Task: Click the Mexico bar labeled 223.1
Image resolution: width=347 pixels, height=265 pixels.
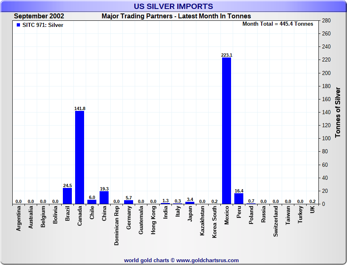Action: [x=227, y=130]
